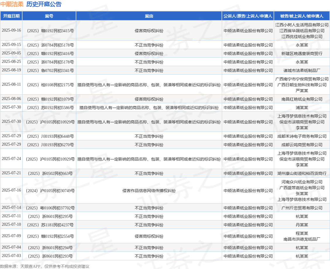Click case number 川0193民初6448号

click(50, 136)
